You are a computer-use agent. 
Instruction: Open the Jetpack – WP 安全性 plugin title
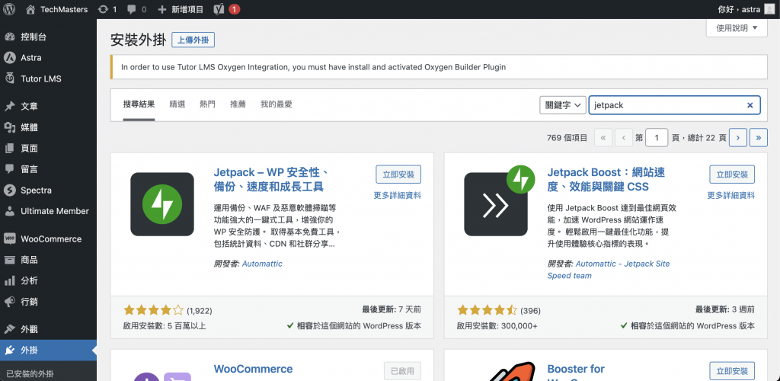(272, 180)
